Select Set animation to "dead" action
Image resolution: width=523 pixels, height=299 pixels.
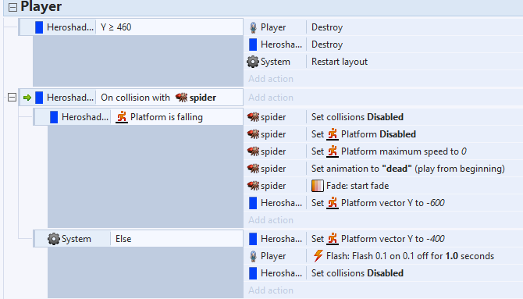tap(383, 169)
